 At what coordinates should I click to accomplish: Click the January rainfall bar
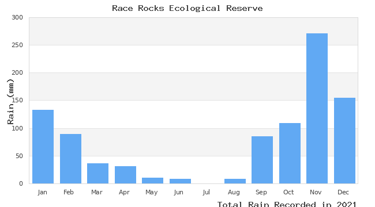pos(43,147)
